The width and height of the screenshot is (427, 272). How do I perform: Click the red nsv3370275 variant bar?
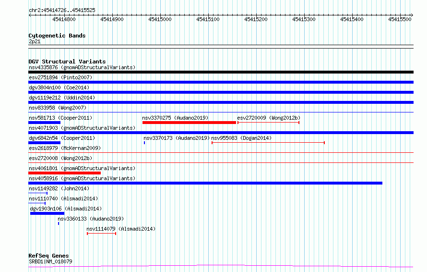(189, 123)
